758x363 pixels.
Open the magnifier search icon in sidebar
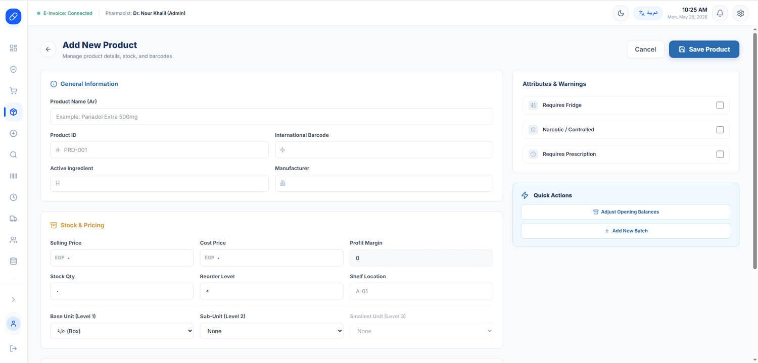pos(14,155)
